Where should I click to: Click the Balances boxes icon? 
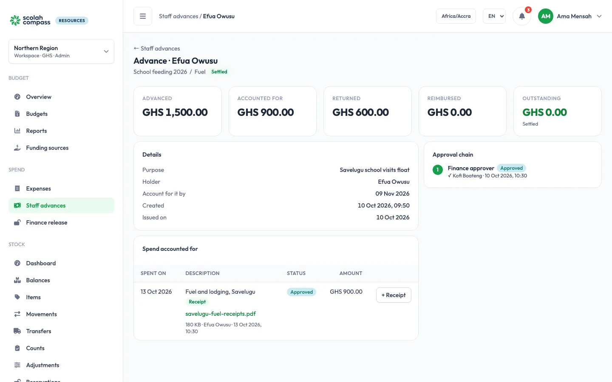click(17, 280)
